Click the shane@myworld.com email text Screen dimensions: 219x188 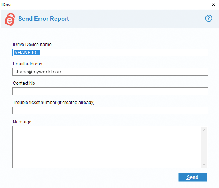pyautogui.click(x=38, y=72)
